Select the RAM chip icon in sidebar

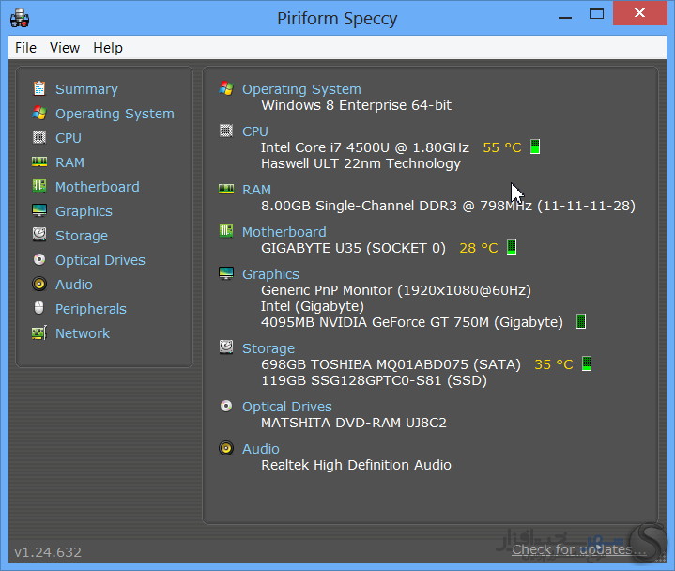pos(39,162)
